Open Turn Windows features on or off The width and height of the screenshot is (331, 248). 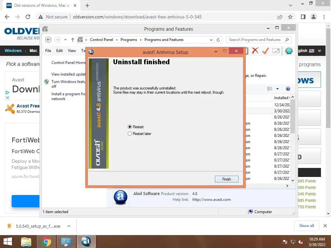click(68, 84)
